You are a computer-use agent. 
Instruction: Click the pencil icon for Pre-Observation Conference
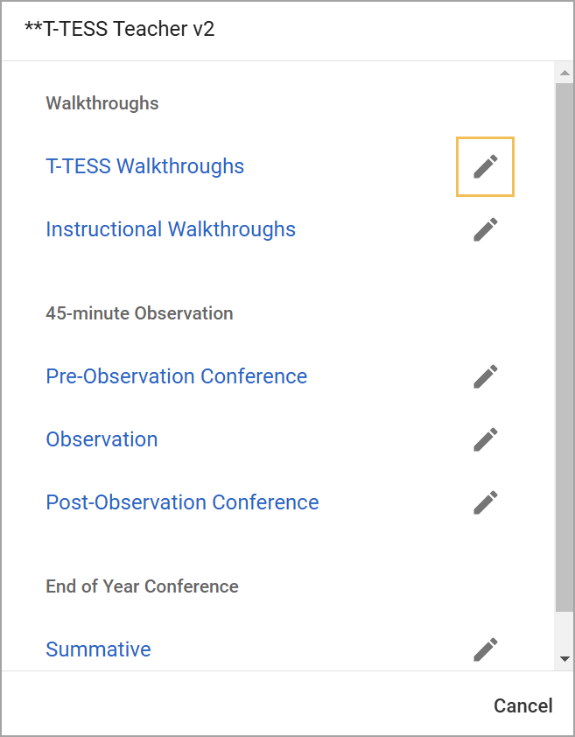tap(485, 376)
